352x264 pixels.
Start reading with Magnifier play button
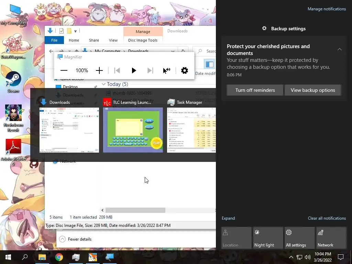(x=134, y=70)
